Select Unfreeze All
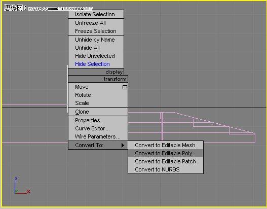This screenshot has width=267, height=209. (96, 23)
